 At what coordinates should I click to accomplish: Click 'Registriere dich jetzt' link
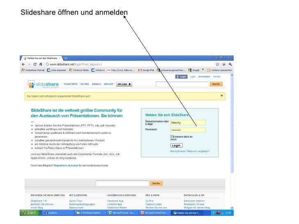pyautogui.click(x=66, y=165)
